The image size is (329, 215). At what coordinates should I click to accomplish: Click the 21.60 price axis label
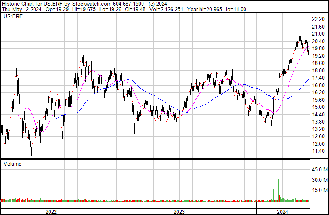pos(318,27)
